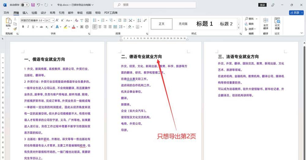Increase paragraph indent
306x160 pixels.
click(x=125, y=20)
